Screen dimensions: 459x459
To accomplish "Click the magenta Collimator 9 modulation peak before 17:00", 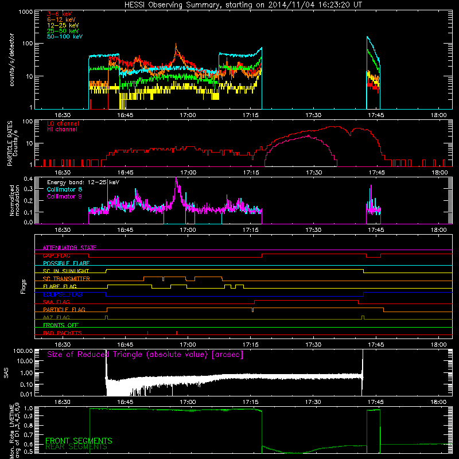I will [x=176, y=179].
